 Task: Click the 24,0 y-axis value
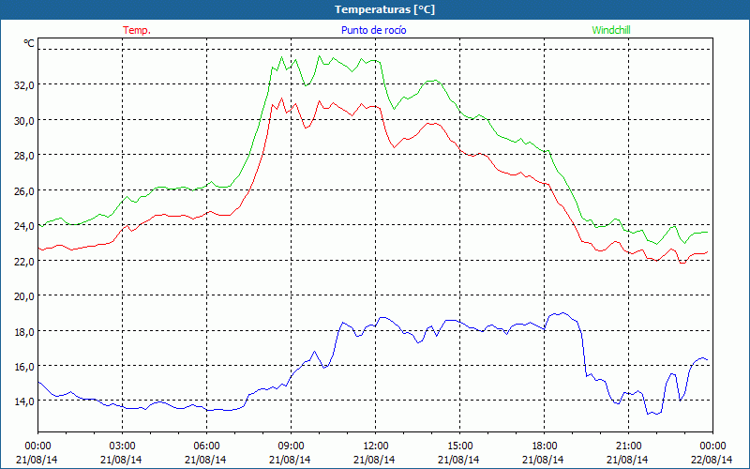(24, 226)
